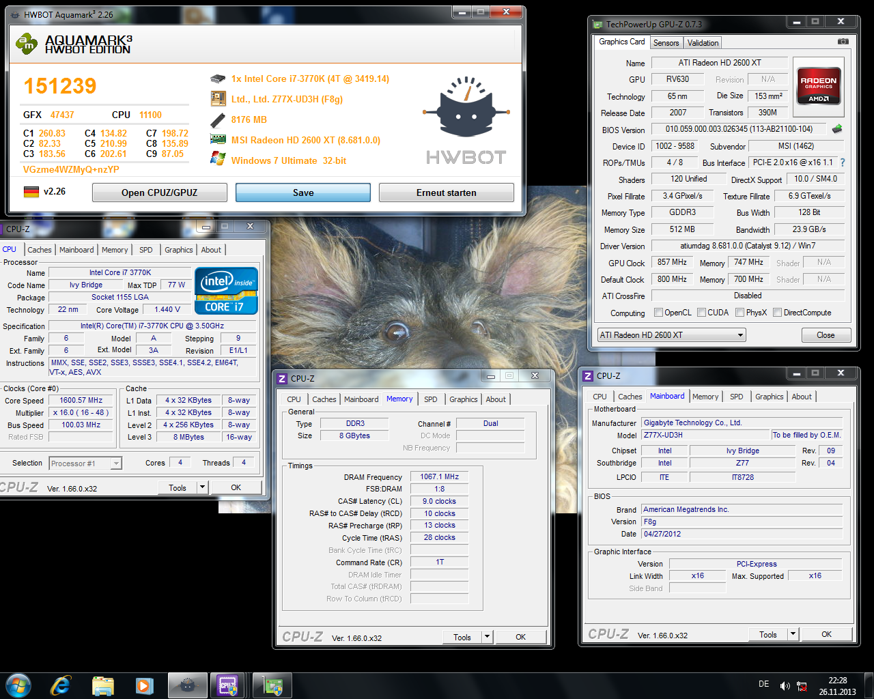Viewport: 874px width, 699px height.
Task: Click the Close button in GPU-Z
Action: (x=826, y=335)
